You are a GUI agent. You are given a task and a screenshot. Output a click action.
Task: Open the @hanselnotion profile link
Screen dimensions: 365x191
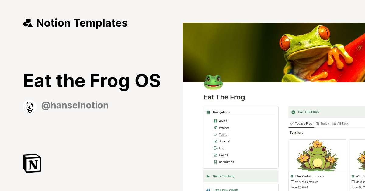pos(75,105)
